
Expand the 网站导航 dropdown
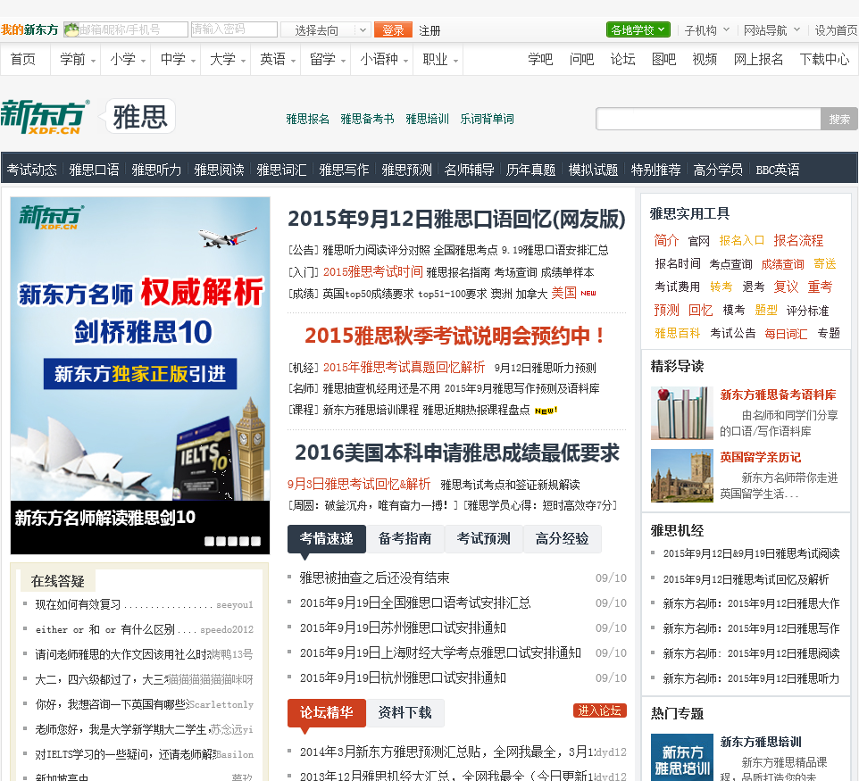coord(771,30)
